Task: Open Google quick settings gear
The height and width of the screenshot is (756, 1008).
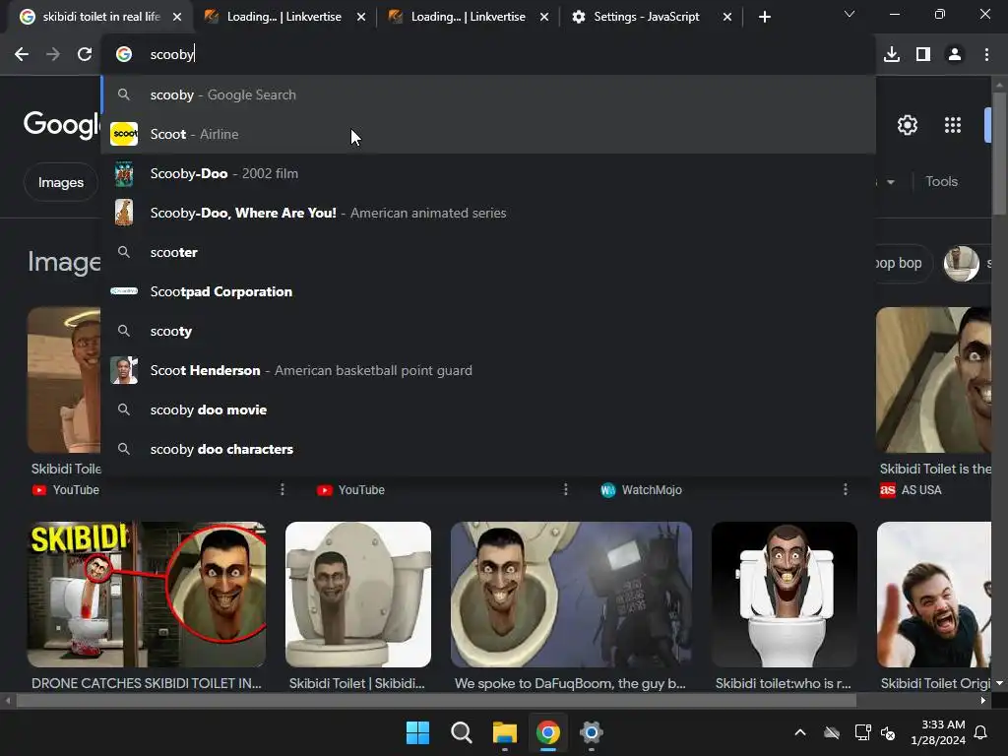Action: [907, 125]
